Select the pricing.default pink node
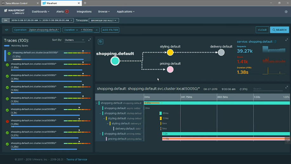291x164 pixels. pos(170,69)
